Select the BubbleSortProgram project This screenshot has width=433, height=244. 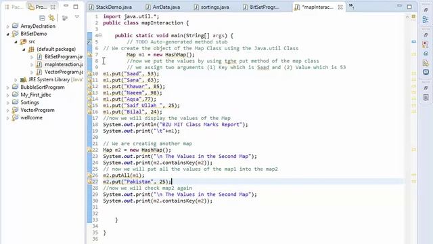42,87
